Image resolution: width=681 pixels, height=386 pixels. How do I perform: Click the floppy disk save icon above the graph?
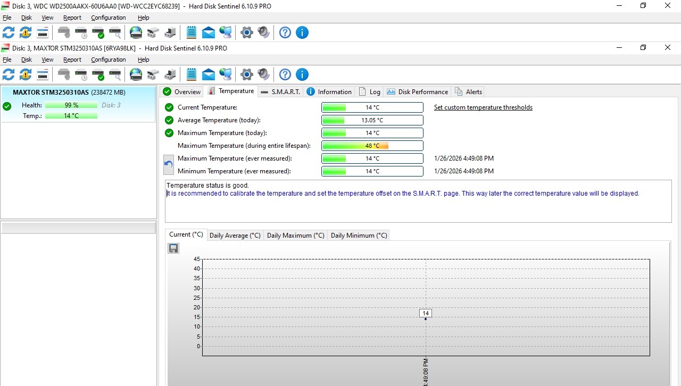173,248
